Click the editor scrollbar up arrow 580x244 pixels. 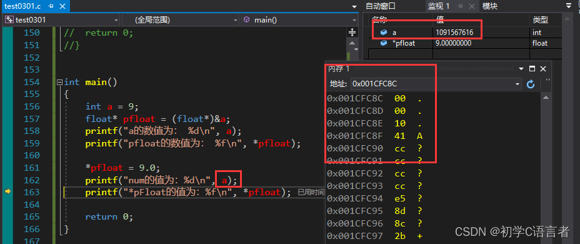[x=352, y=43]
